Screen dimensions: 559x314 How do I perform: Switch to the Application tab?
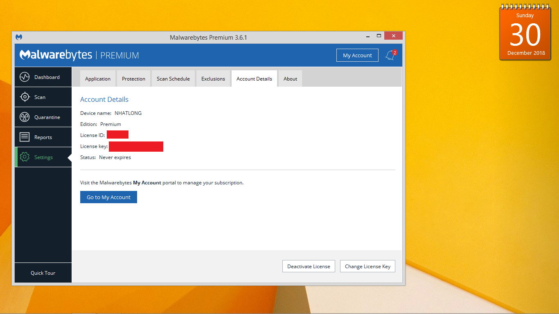point(98,78)
